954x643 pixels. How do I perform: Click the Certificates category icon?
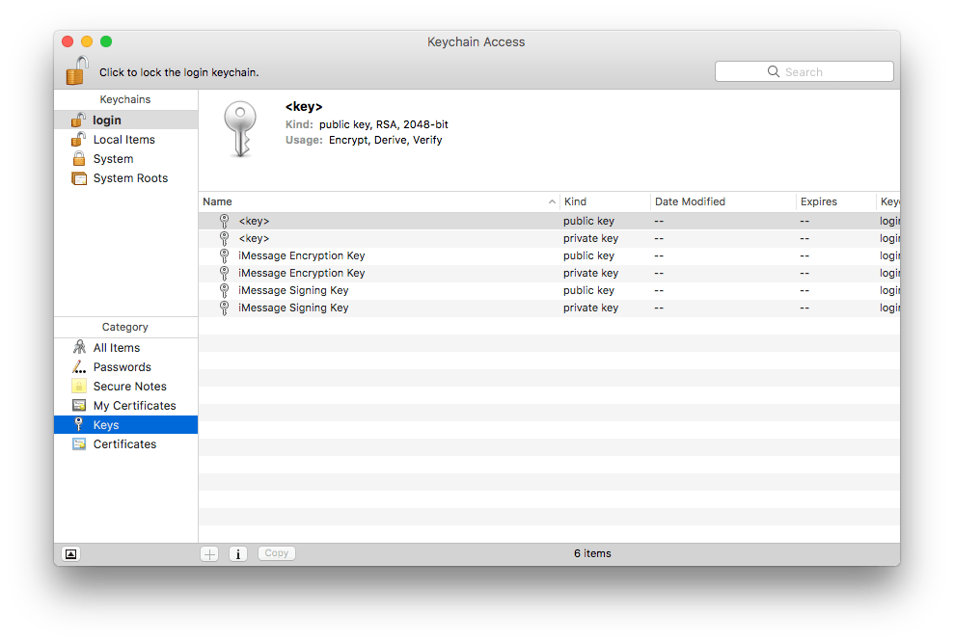pos(78,443)
